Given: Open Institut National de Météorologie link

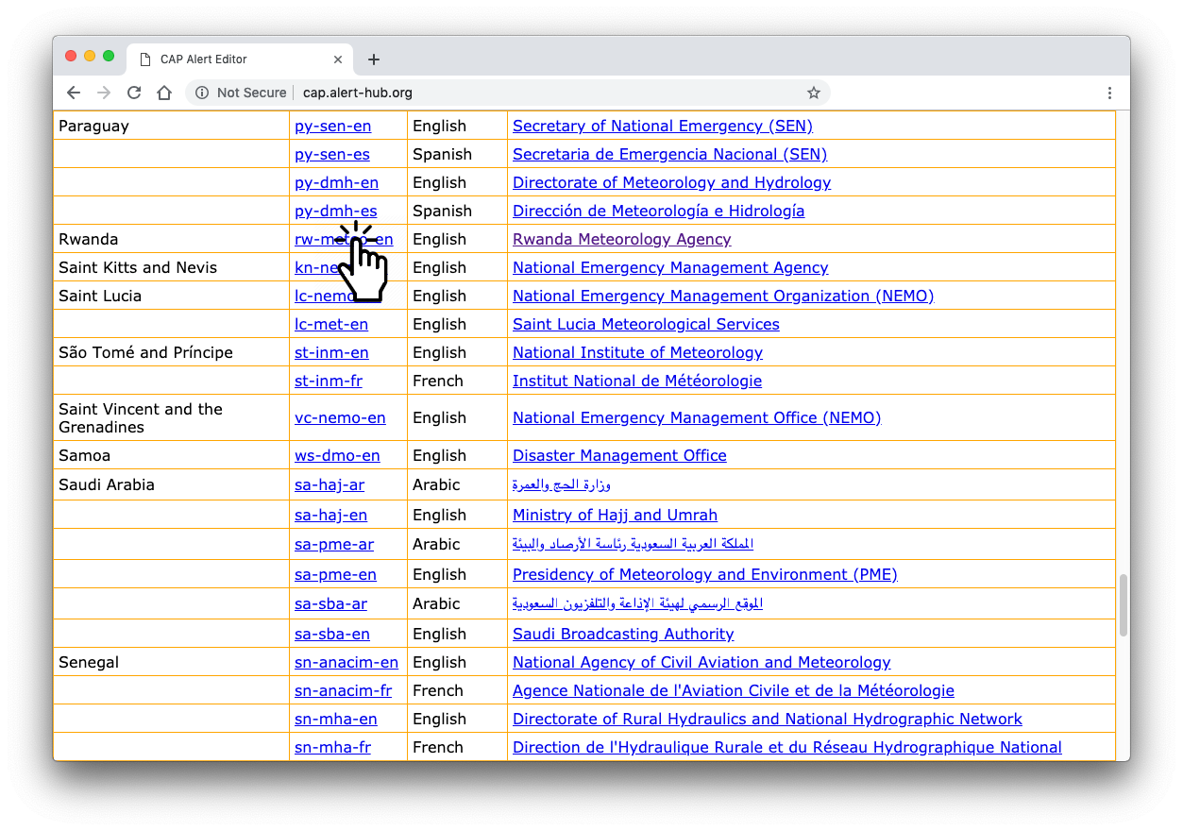Looking at the screenshot, I should [637, 381].
